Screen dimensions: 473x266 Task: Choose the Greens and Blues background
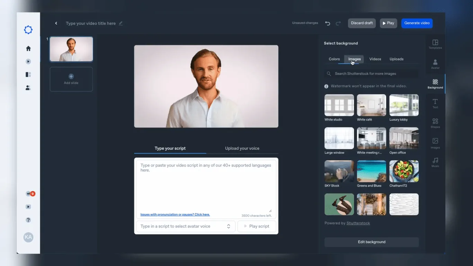(x=372, y=171)
